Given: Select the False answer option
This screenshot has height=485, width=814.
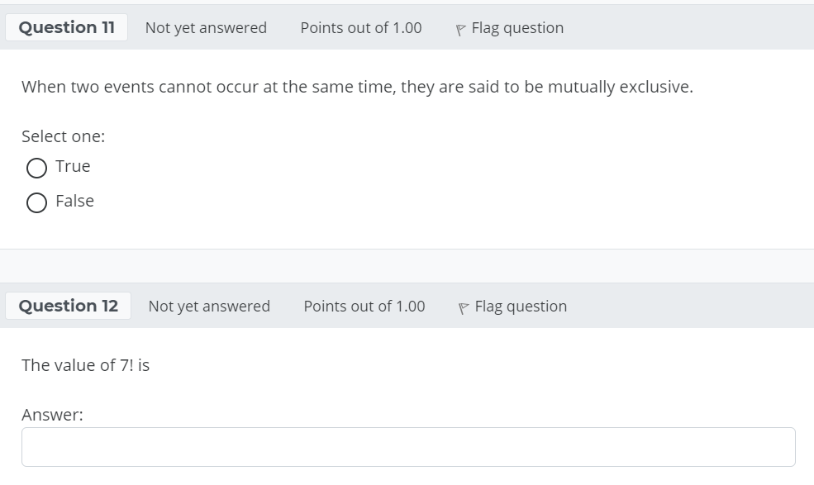Looking at the screenshot, I should 36,201.
